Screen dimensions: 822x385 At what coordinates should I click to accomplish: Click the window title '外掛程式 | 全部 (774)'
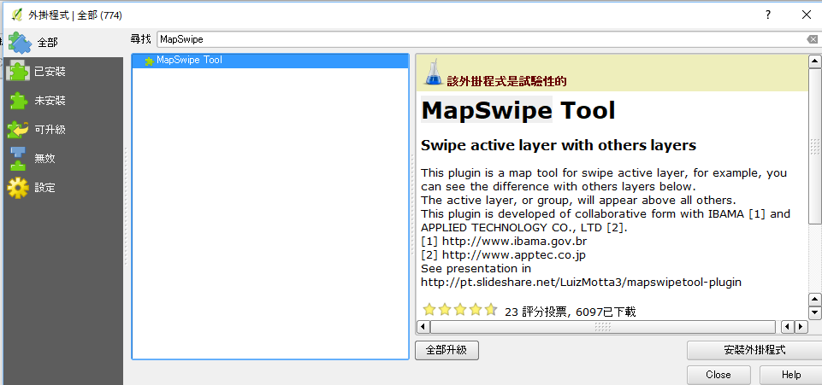tap(75, 15)
